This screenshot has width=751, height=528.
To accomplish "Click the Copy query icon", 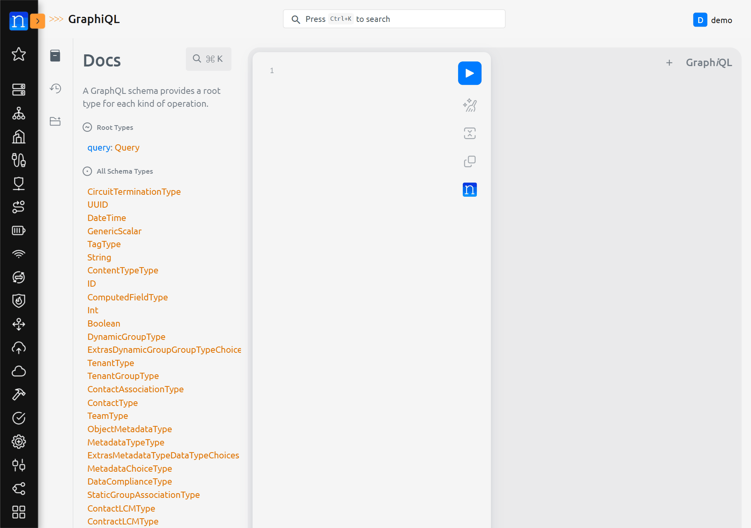I will click(469, 162).
